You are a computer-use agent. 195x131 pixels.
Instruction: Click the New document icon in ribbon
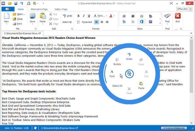(7, 16)
